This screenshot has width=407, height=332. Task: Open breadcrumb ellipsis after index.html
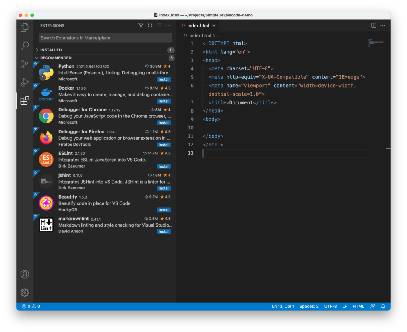tap(219, 35)
